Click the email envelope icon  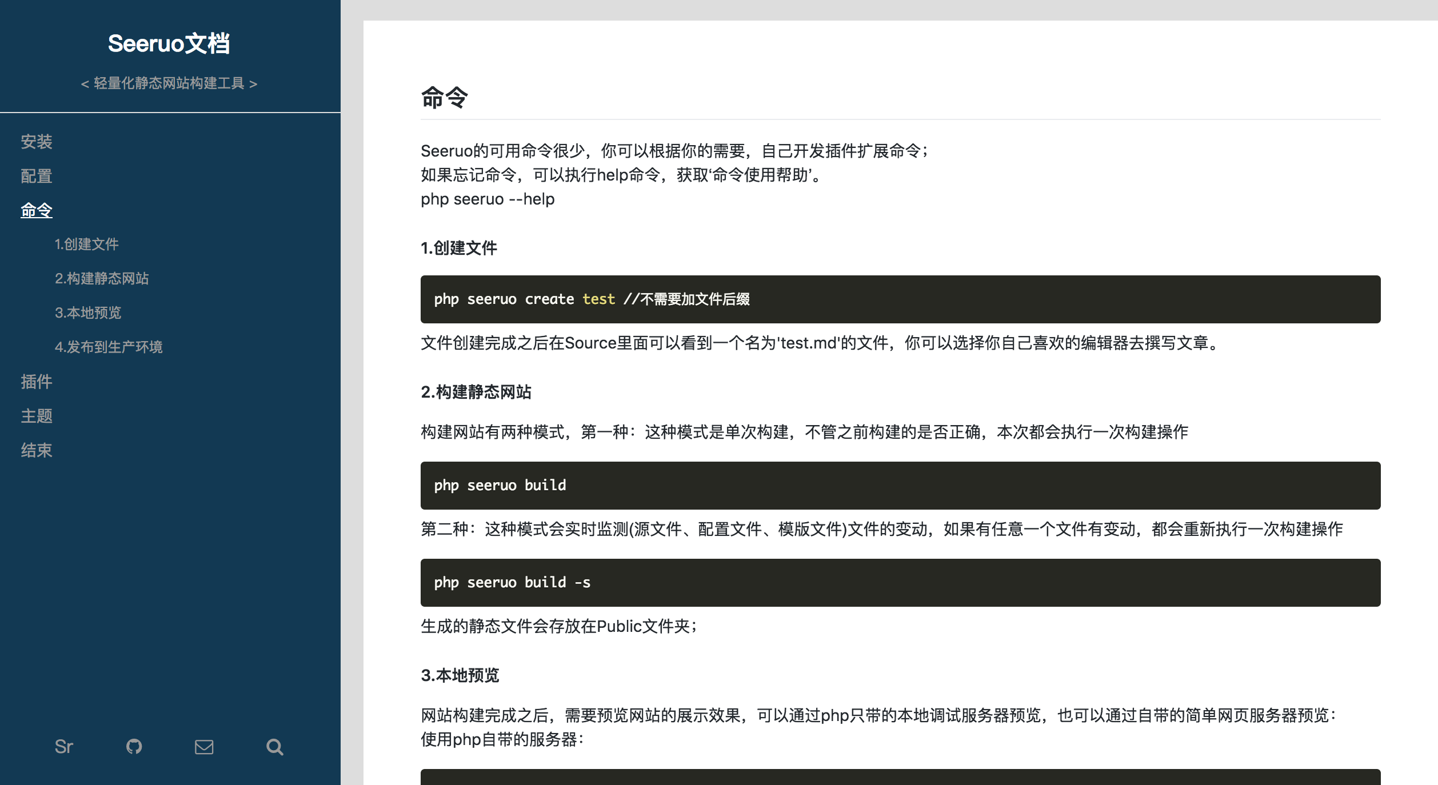(204, 747)
